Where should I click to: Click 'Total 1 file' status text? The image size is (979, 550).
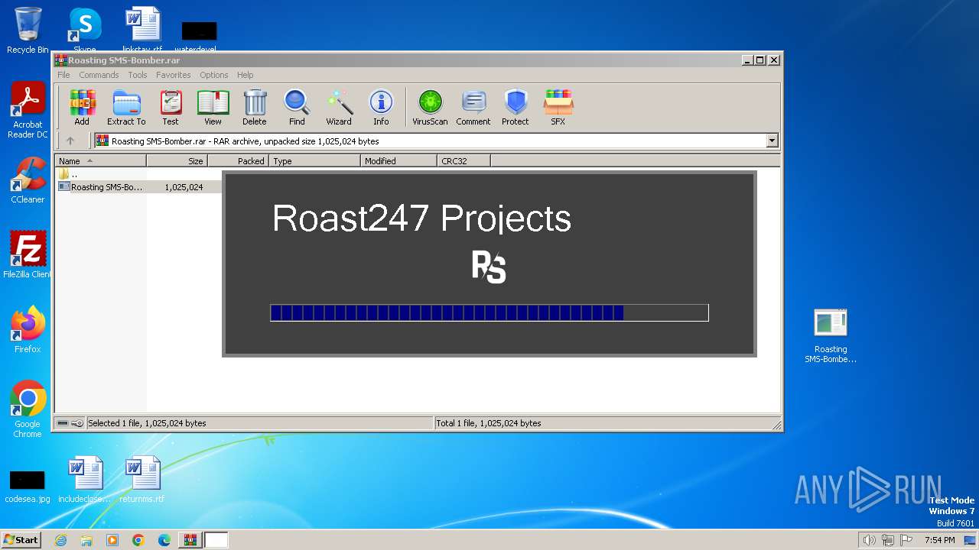489,423
